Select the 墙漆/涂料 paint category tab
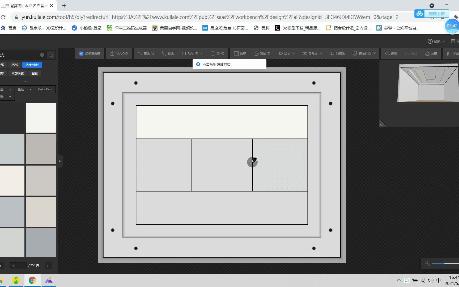 (x=32, y=65)
